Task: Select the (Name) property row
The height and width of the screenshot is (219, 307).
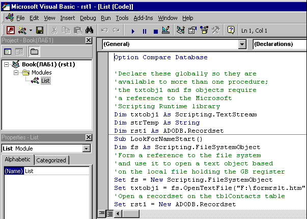Action: click(x=47, y=171)
